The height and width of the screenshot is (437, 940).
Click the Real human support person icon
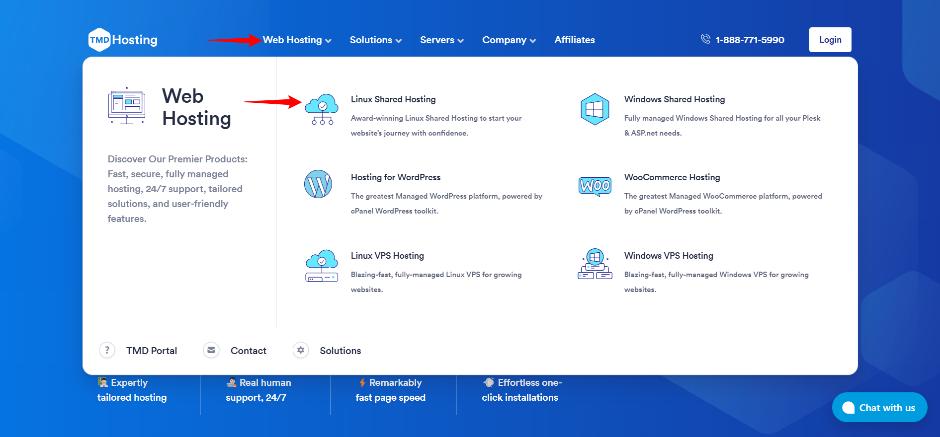click(x=232, y=382)
